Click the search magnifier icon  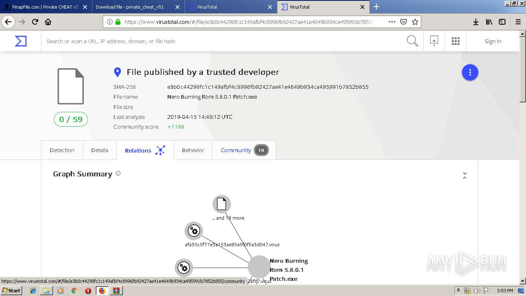(x=412, y=41)
